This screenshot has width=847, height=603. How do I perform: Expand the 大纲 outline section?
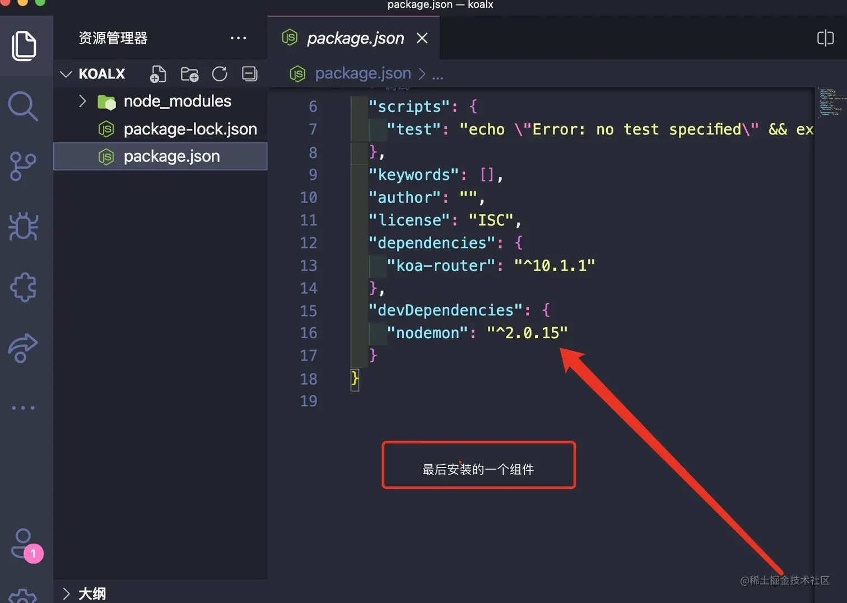[x=66, y=593]
